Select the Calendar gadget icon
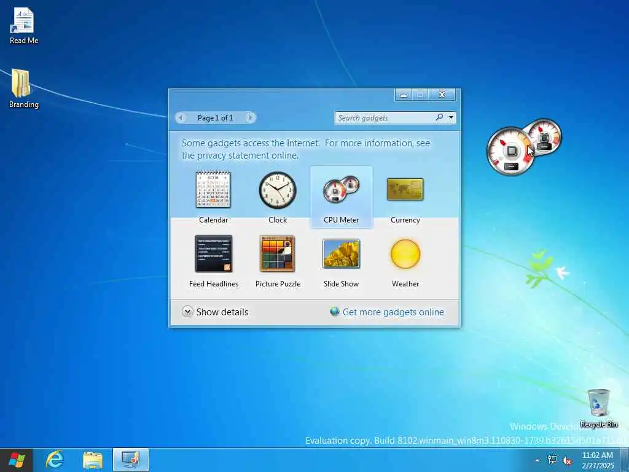629x472 pixels. [213, 189]
